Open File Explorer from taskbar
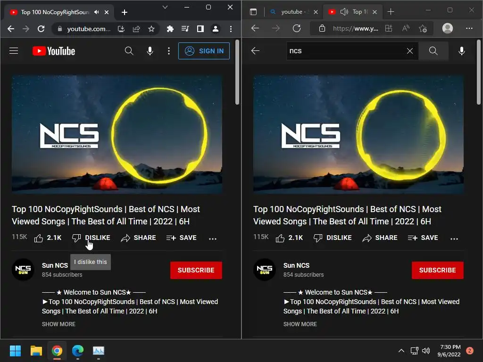Screen dimensions: 483x362 36,351
